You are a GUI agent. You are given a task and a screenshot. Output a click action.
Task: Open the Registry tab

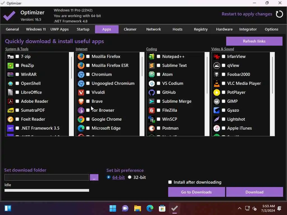click(x=201, y=29)
